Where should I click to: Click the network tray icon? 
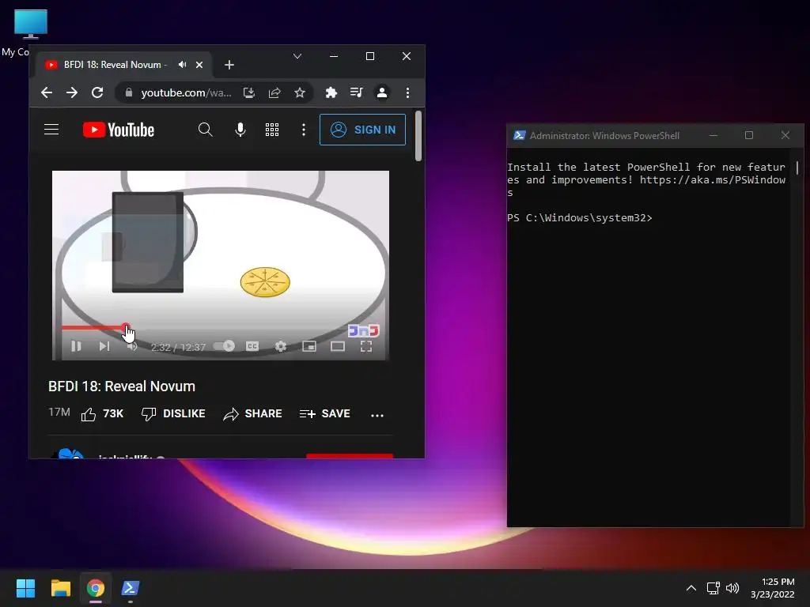click(x=713, y=588)
